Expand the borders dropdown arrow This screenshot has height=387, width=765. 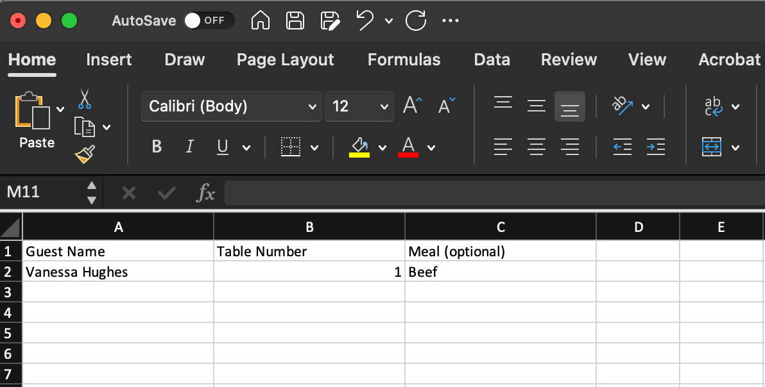click(314, 148)
